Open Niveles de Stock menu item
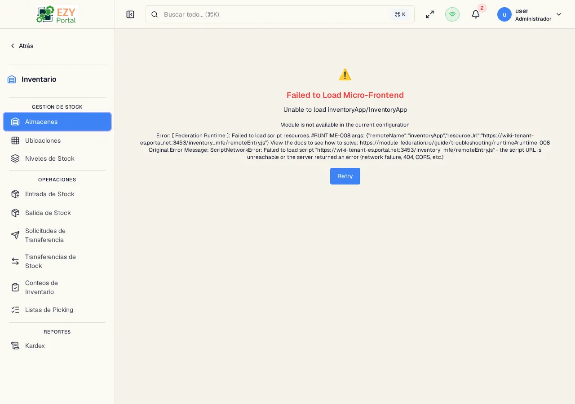This screenshot has width=575, height=404. click(57, 158)
